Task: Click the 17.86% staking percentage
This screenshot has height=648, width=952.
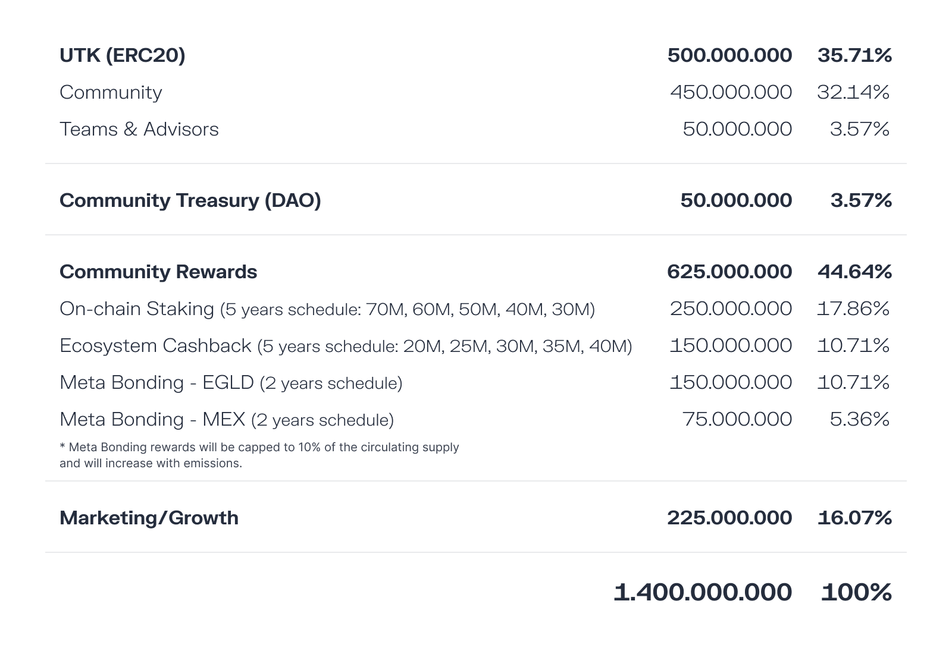Action: click(x=853, y=309)
